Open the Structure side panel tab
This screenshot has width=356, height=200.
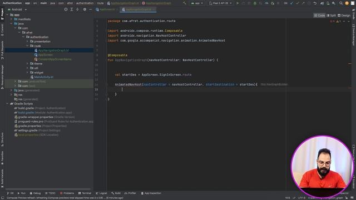[2, 139]
